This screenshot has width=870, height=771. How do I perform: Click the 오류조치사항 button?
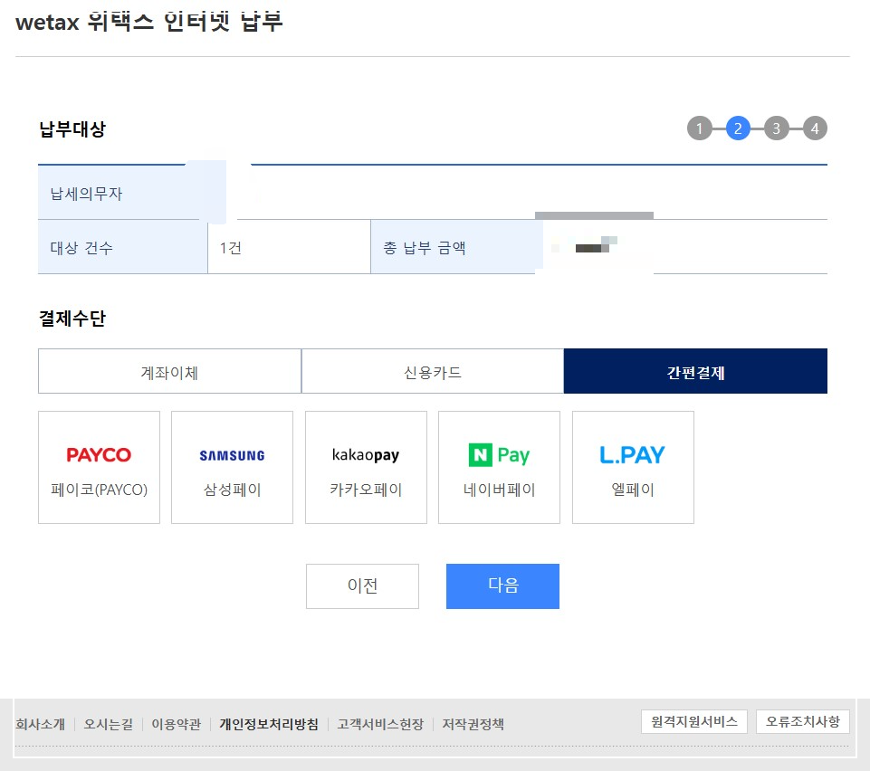(x=802, y=721)
